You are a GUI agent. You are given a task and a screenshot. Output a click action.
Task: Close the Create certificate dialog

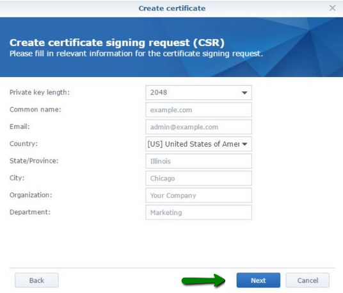pyautogui.click(x=332, y=8)
